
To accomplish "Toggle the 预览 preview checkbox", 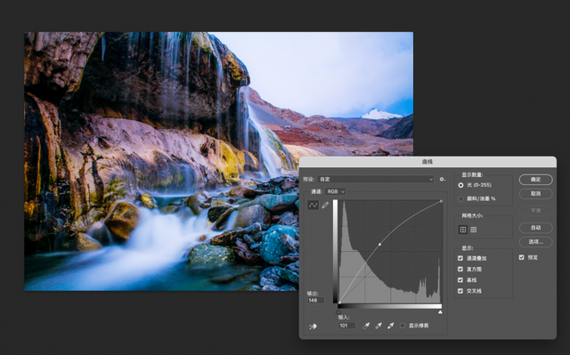I will [522, 257].
